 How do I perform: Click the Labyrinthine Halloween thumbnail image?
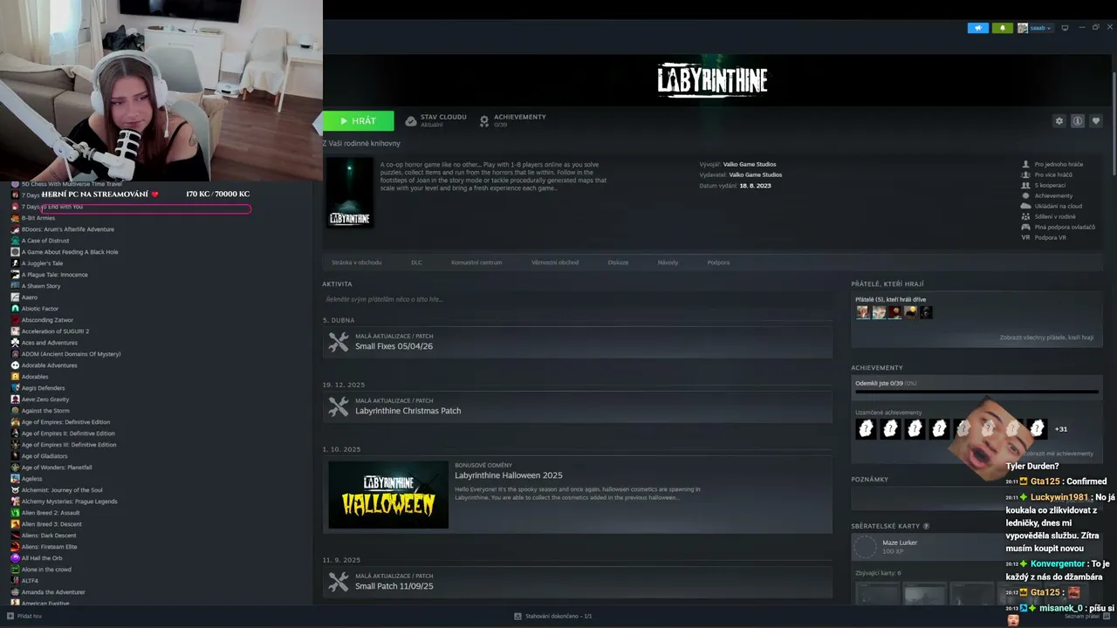[x=388, y=495]
